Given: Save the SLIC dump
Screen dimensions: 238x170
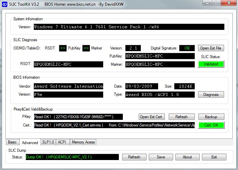Looking at the screenshot, I should click(161, 157).
